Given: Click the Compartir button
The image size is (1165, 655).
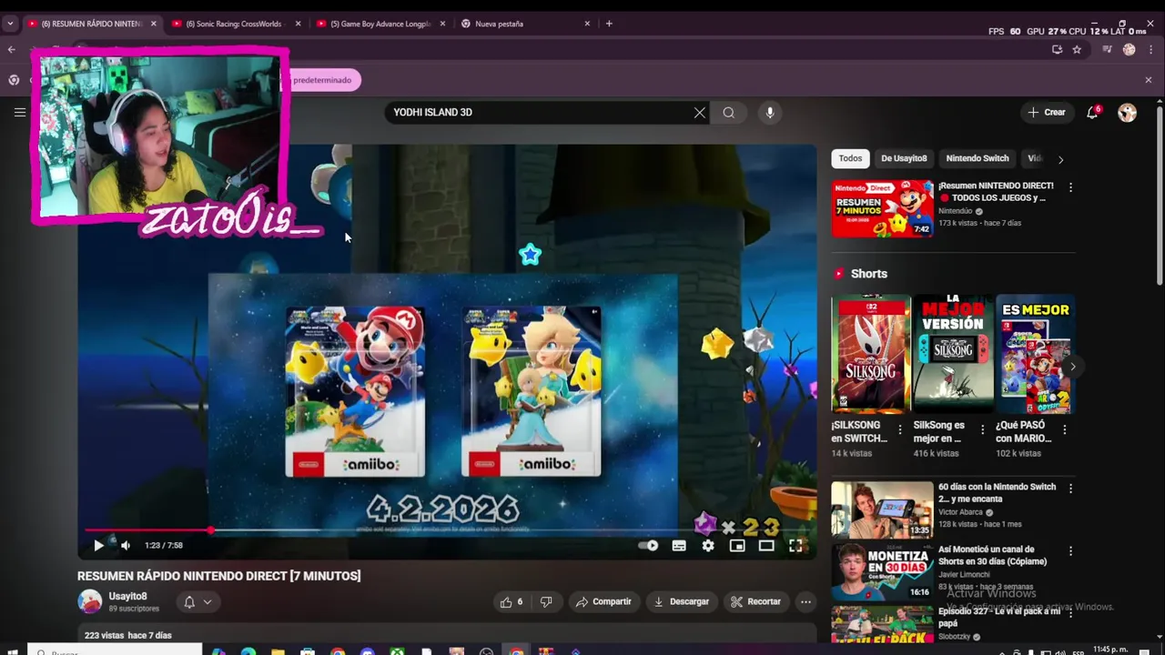Looking at the screenshot, I should coord(603,601).
